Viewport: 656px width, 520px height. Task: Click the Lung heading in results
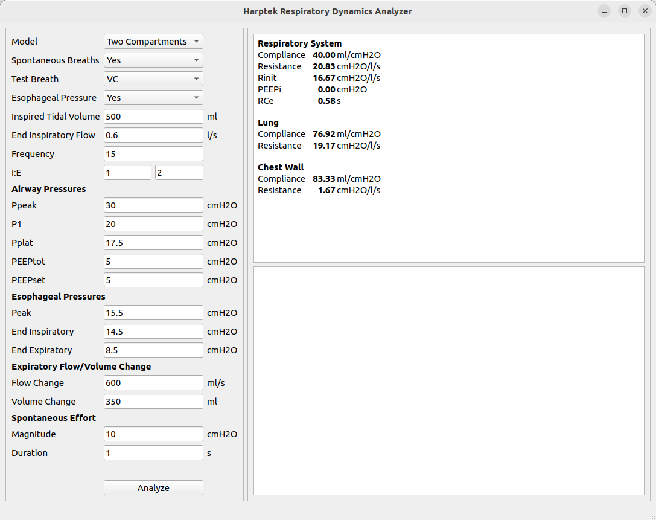click(268, 123)
